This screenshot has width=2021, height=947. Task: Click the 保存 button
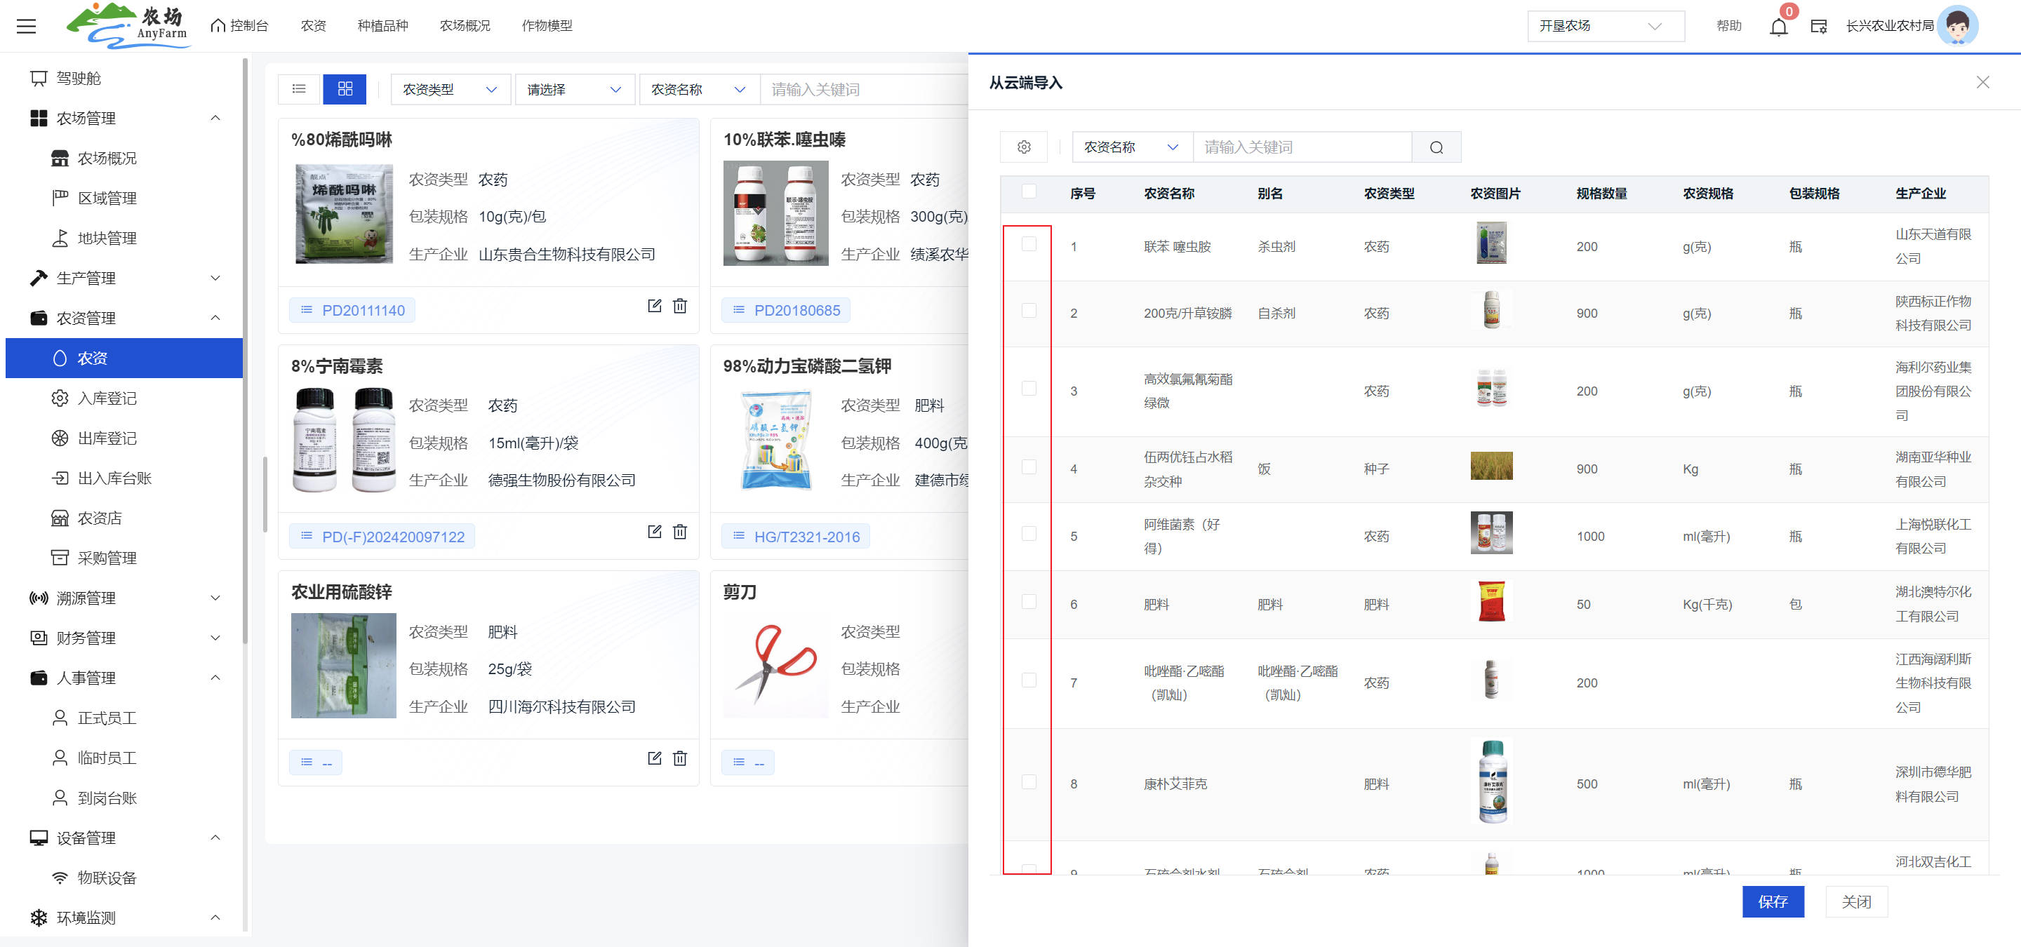[1773, 901]
